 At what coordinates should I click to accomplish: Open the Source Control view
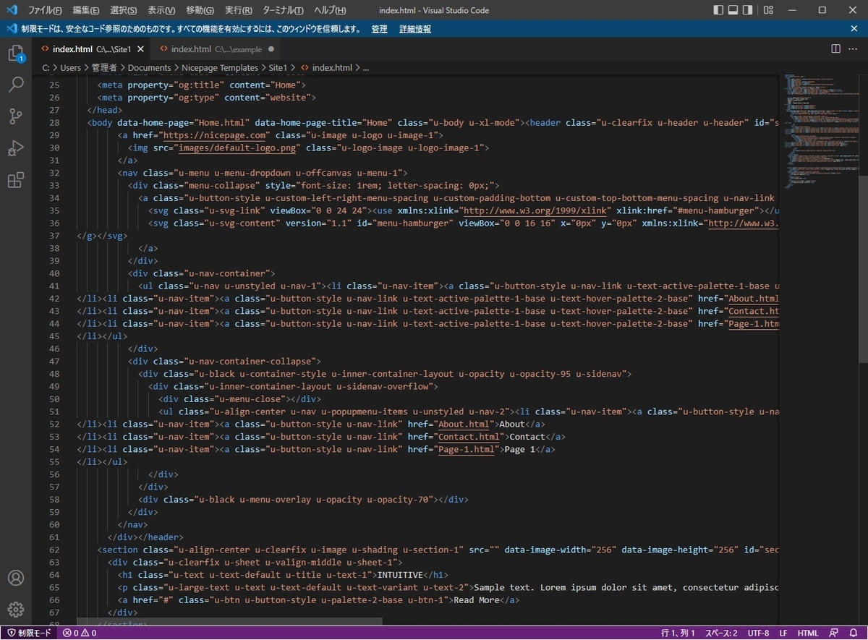[x=16, y=116]
